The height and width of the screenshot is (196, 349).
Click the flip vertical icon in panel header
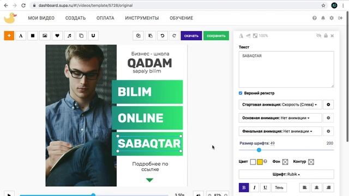(x=248, y=35)
